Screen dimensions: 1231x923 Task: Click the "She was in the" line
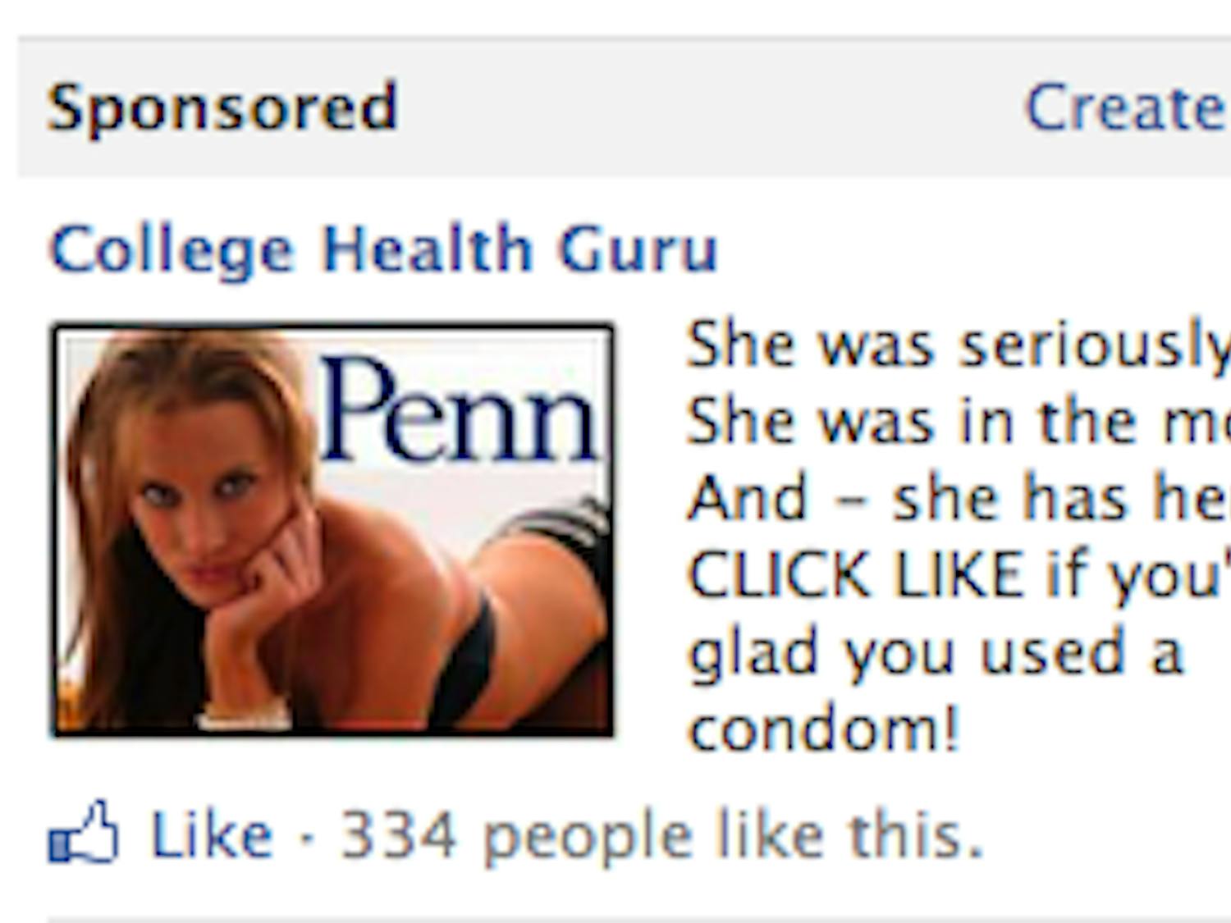click(x=956, y=422)
